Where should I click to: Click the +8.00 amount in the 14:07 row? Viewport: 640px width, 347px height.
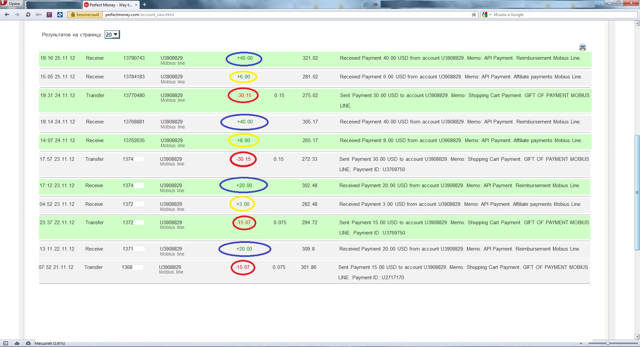[x=243, y=140]
